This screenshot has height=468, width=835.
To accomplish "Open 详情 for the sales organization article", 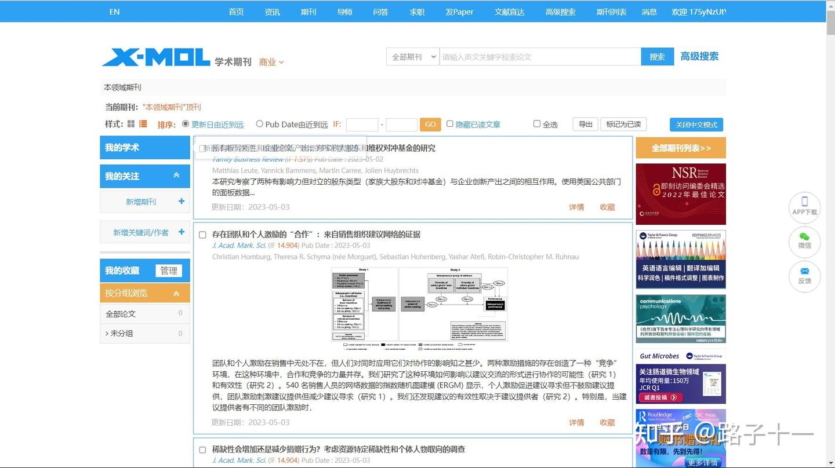I will [576, 422].
